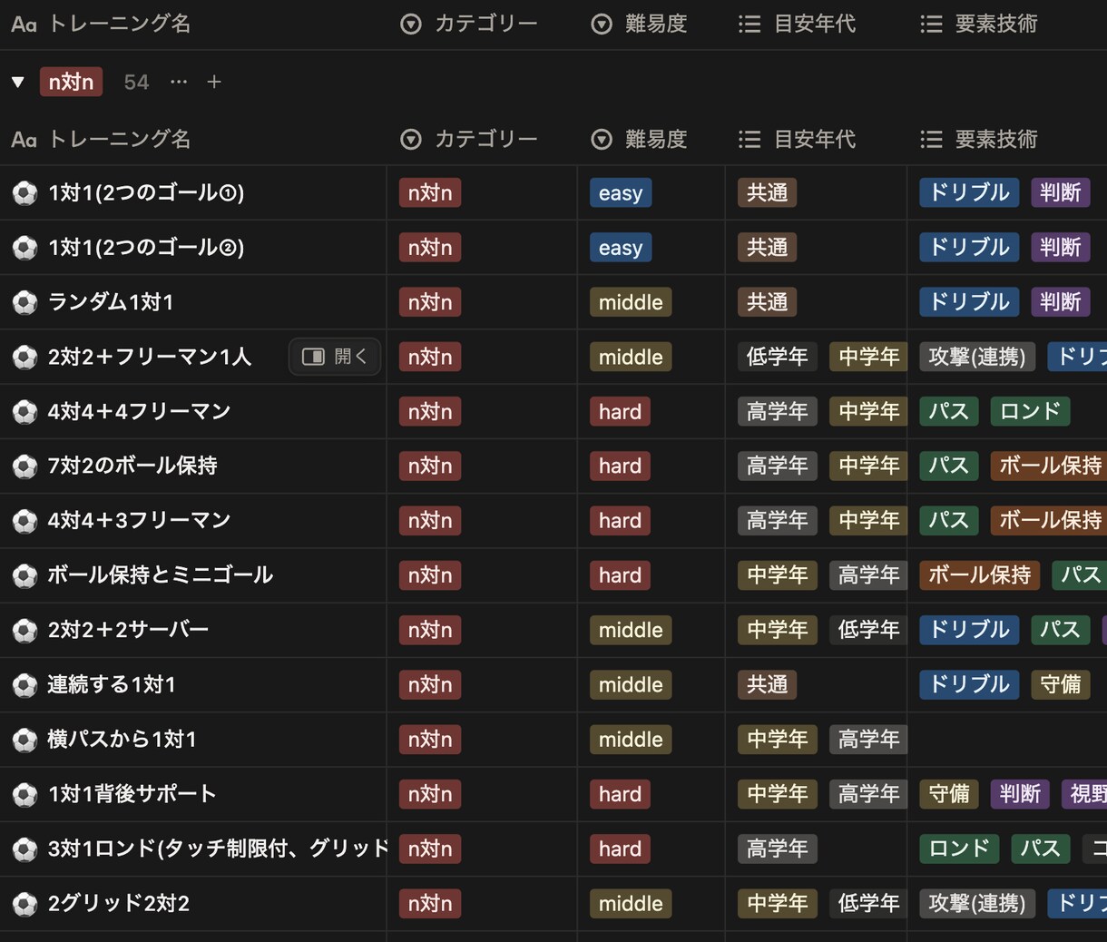Click soccer ball icon of 2対2＋2サーバー
Image resolution: width=1107 pixels, height=942 pixels.
coord(24,630)
